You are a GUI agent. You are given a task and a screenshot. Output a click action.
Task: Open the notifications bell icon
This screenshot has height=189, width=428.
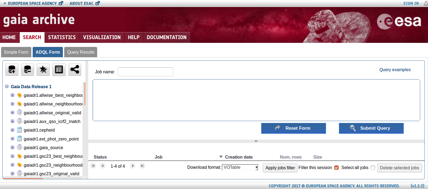tap(426, 4)
